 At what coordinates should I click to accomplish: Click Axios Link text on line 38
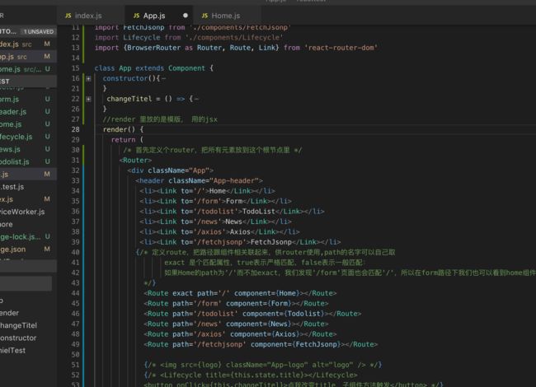[240, 232]
